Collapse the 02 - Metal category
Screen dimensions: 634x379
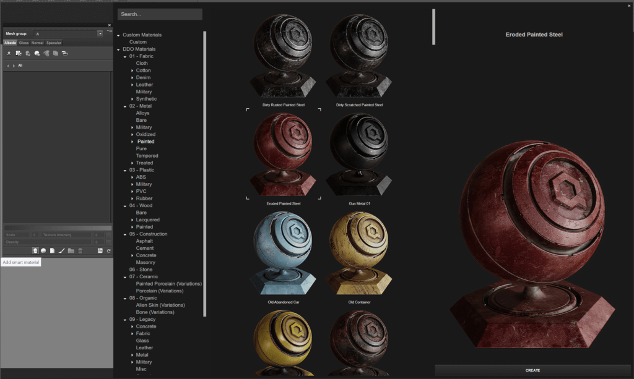125,106
